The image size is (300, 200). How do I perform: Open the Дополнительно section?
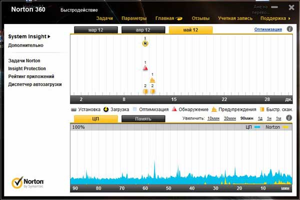point(25,45)
